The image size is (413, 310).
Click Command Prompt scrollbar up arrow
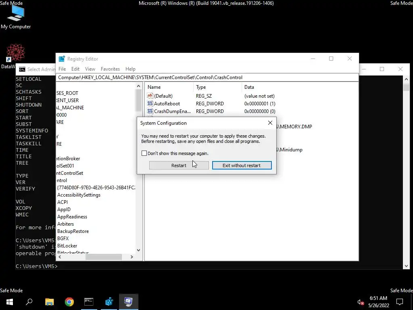[406, 79]
